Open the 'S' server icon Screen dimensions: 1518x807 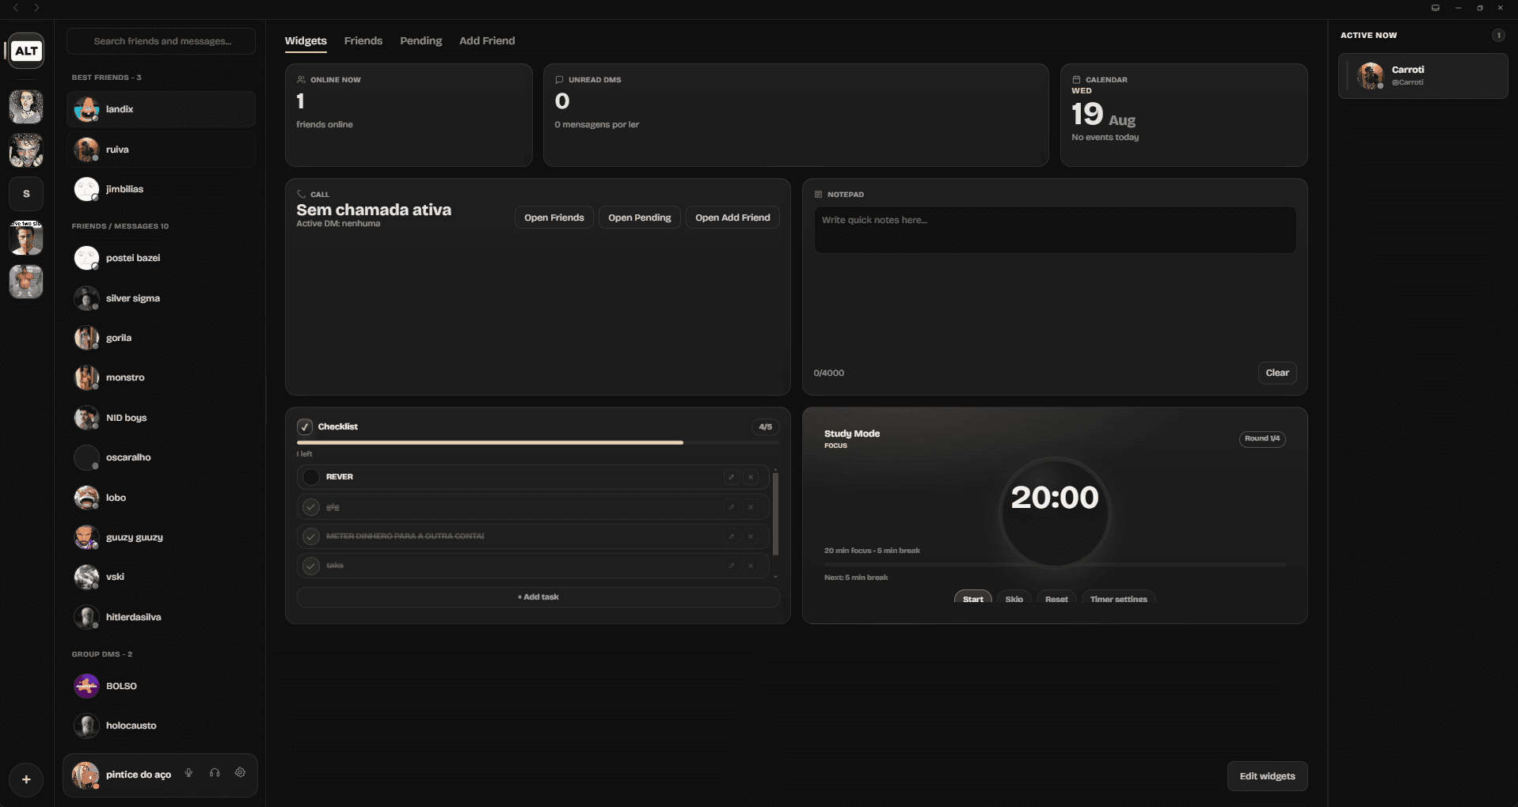click(x=26, y=194)
